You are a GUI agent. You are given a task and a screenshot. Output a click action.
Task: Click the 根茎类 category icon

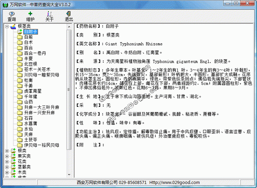coord(13,26)
